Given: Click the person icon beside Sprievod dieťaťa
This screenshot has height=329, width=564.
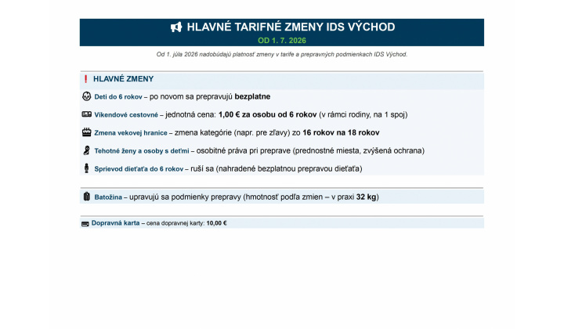Looking at the screenshot, I should coord(86,168).
